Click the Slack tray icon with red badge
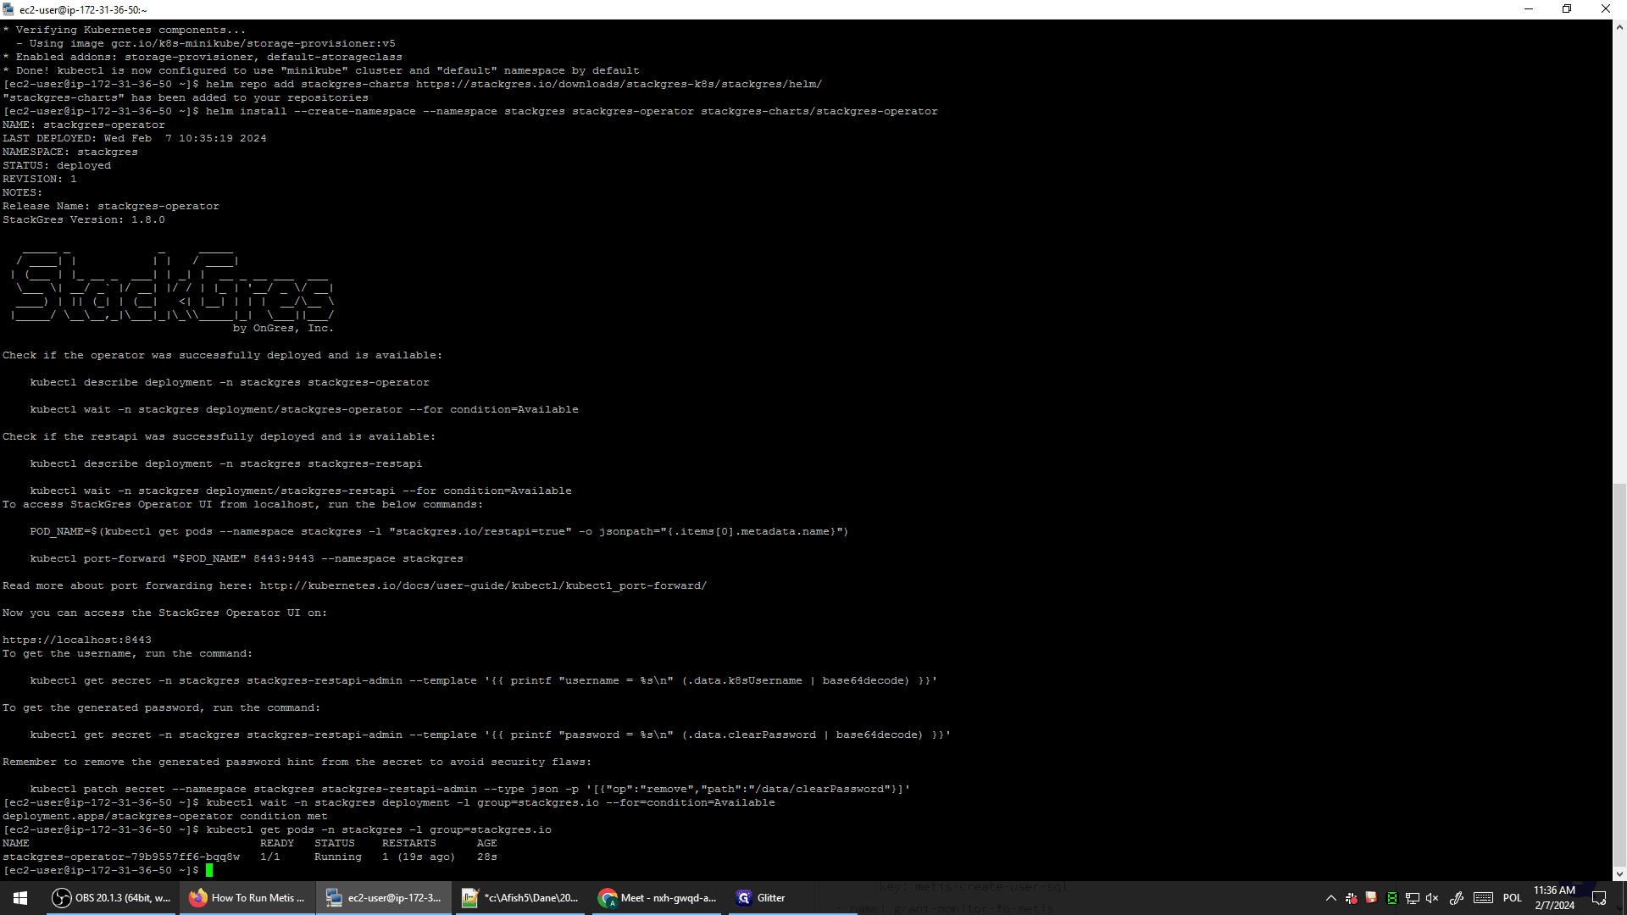 (x=1352, y=898)
